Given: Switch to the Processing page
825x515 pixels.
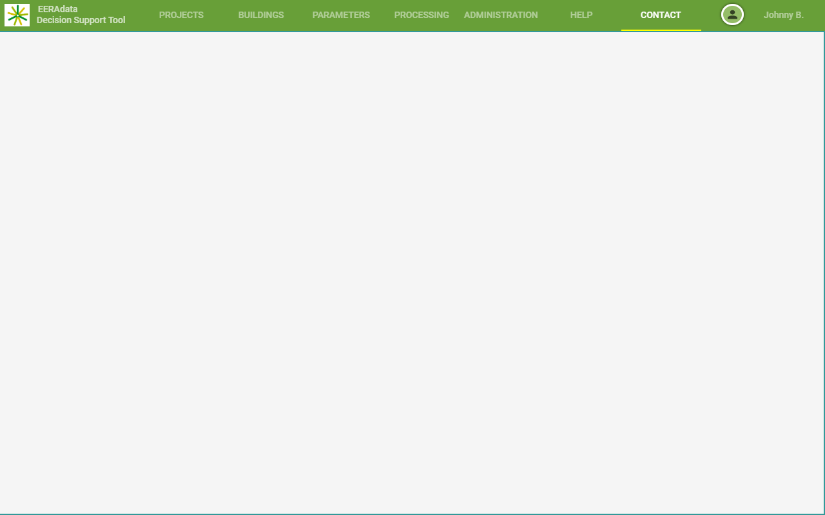Looking at the screenshot, I should (422, 15).
